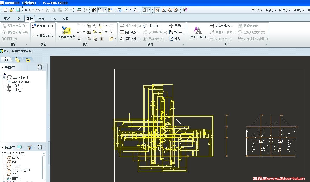Click 平移(T) move button
The image size is (310, 182).
click(x=177, y=26)
